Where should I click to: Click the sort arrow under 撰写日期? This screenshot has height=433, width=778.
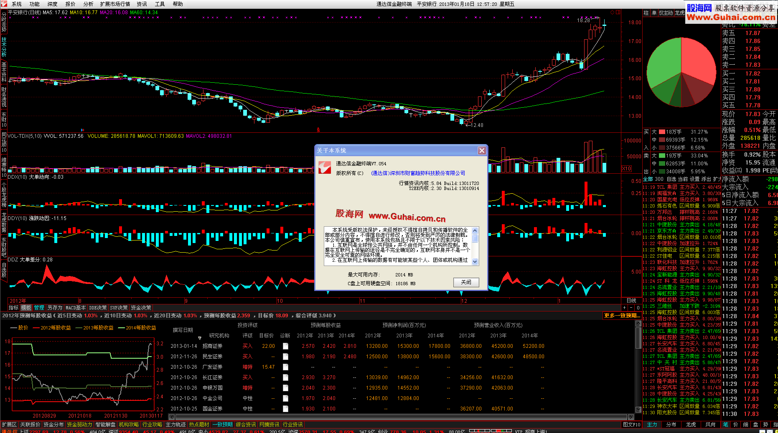point(200,338)
